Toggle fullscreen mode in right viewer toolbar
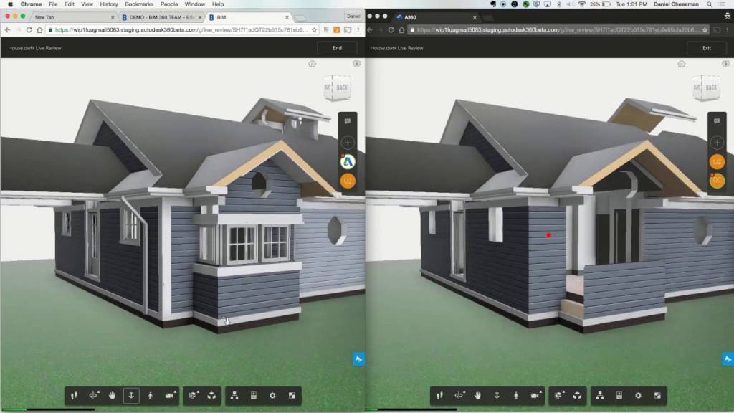Image resolution: width=734 pixels, height=413 pixels. click(657, 395)
